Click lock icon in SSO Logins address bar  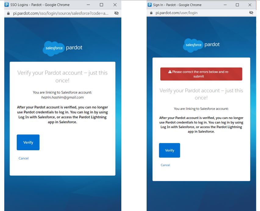[x=8, y=13]
